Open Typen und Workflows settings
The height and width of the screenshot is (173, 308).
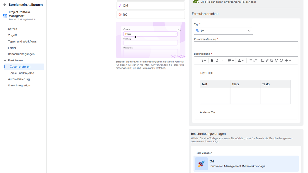pyautogui.click(x=23, y=41)
